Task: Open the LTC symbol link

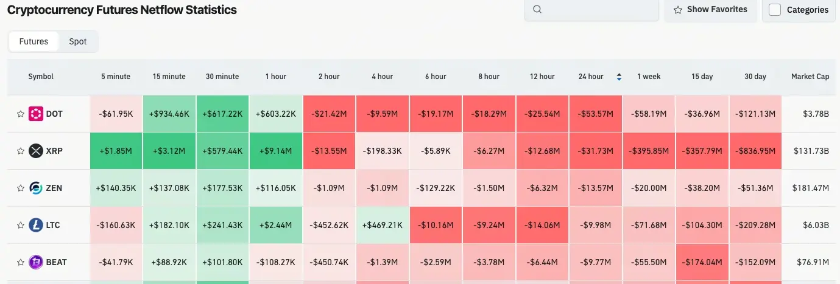Action: pos(54,225)
